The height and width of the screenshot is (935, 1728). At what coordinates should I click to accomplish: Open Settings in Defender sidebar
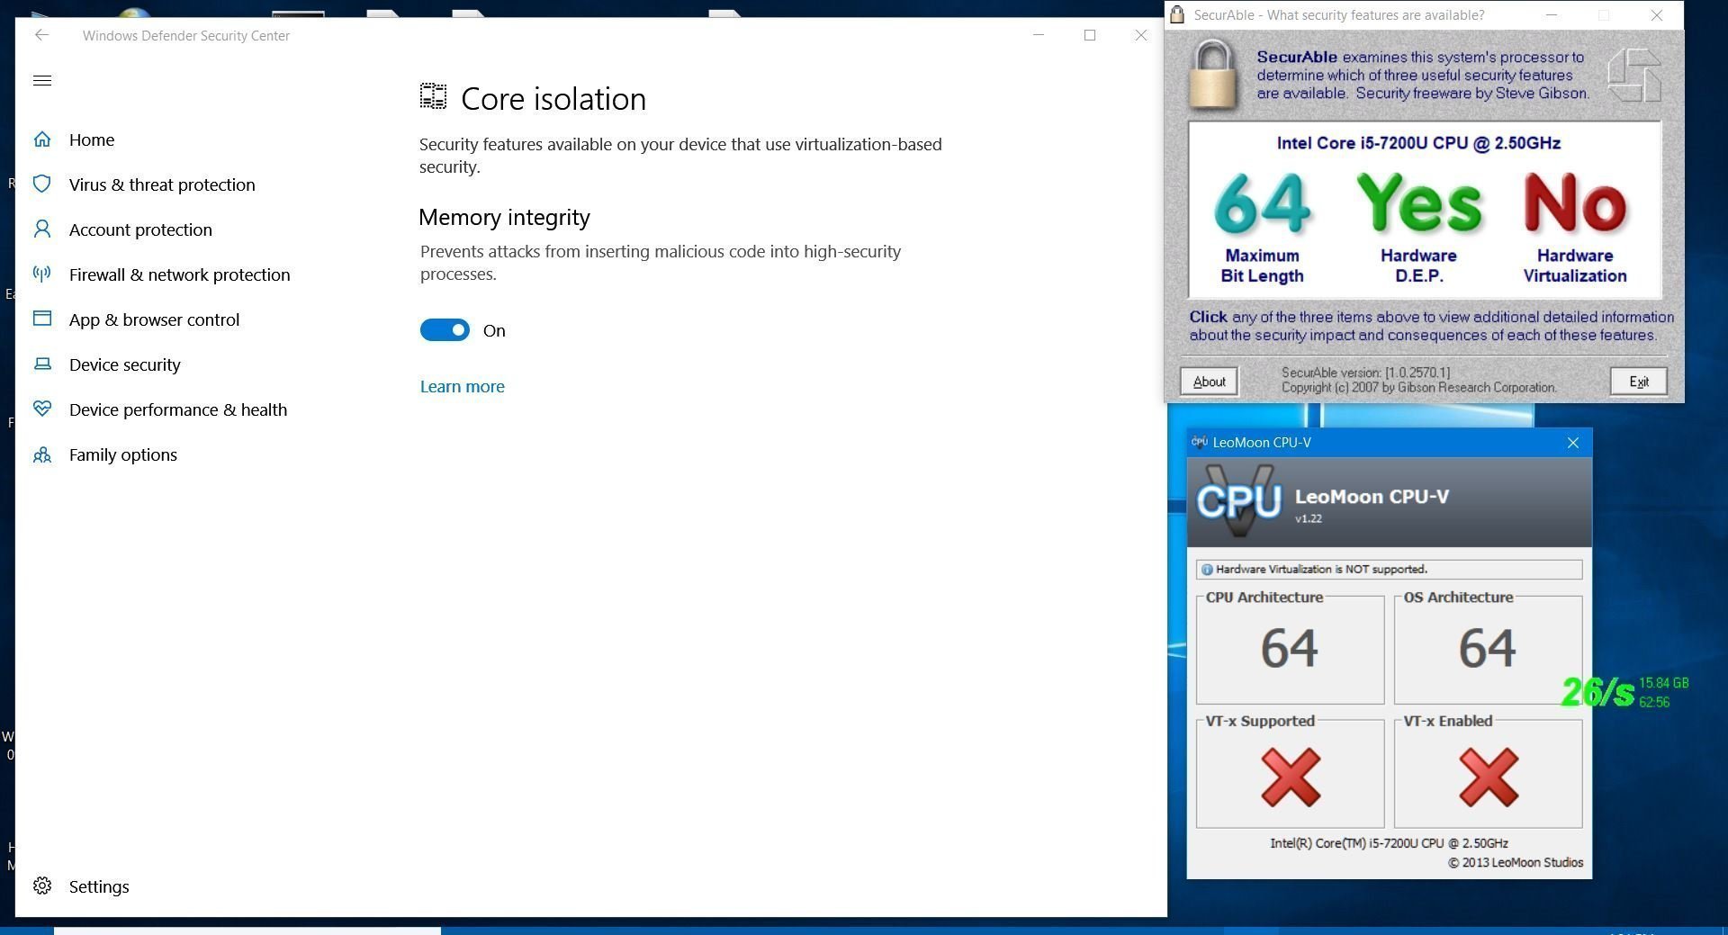(99, 886)
